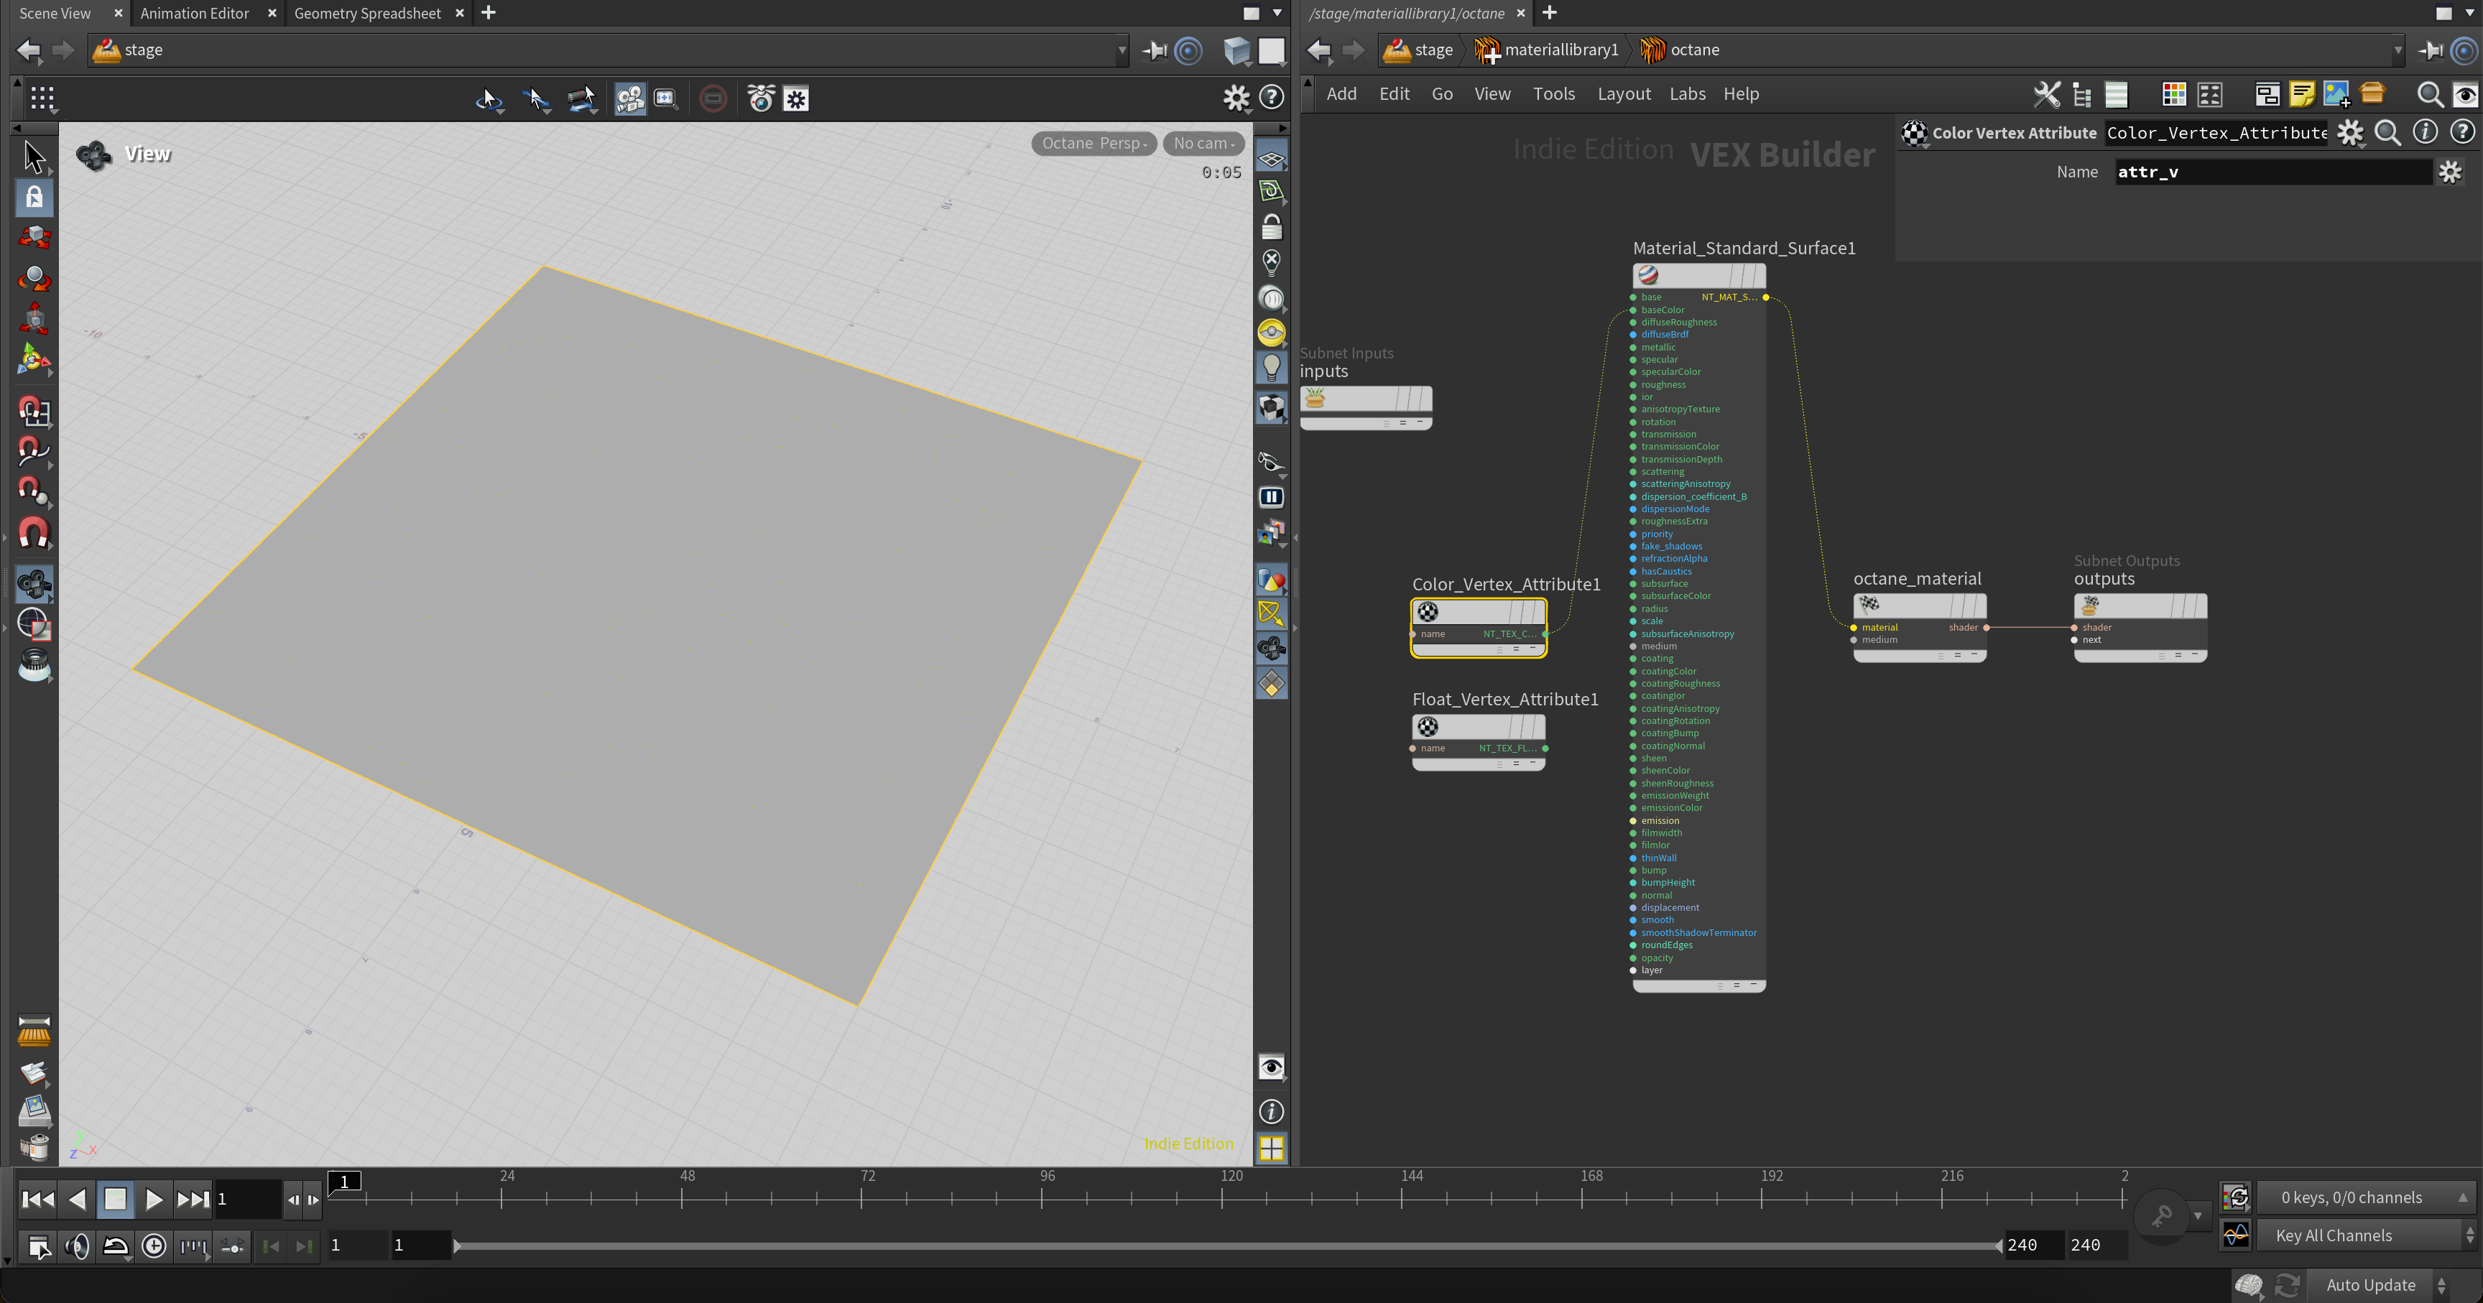Image resolution: width=2483 pixels, height=1303 pixels.
Task: Select the arrow Select tool in left toolbar
Action: coord(34,156)
